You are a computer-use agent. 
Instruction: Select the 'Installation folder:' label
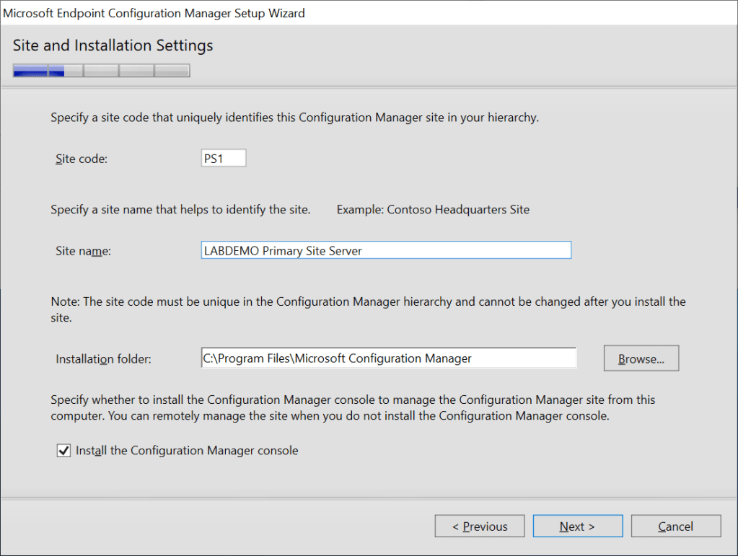(103, 358)
